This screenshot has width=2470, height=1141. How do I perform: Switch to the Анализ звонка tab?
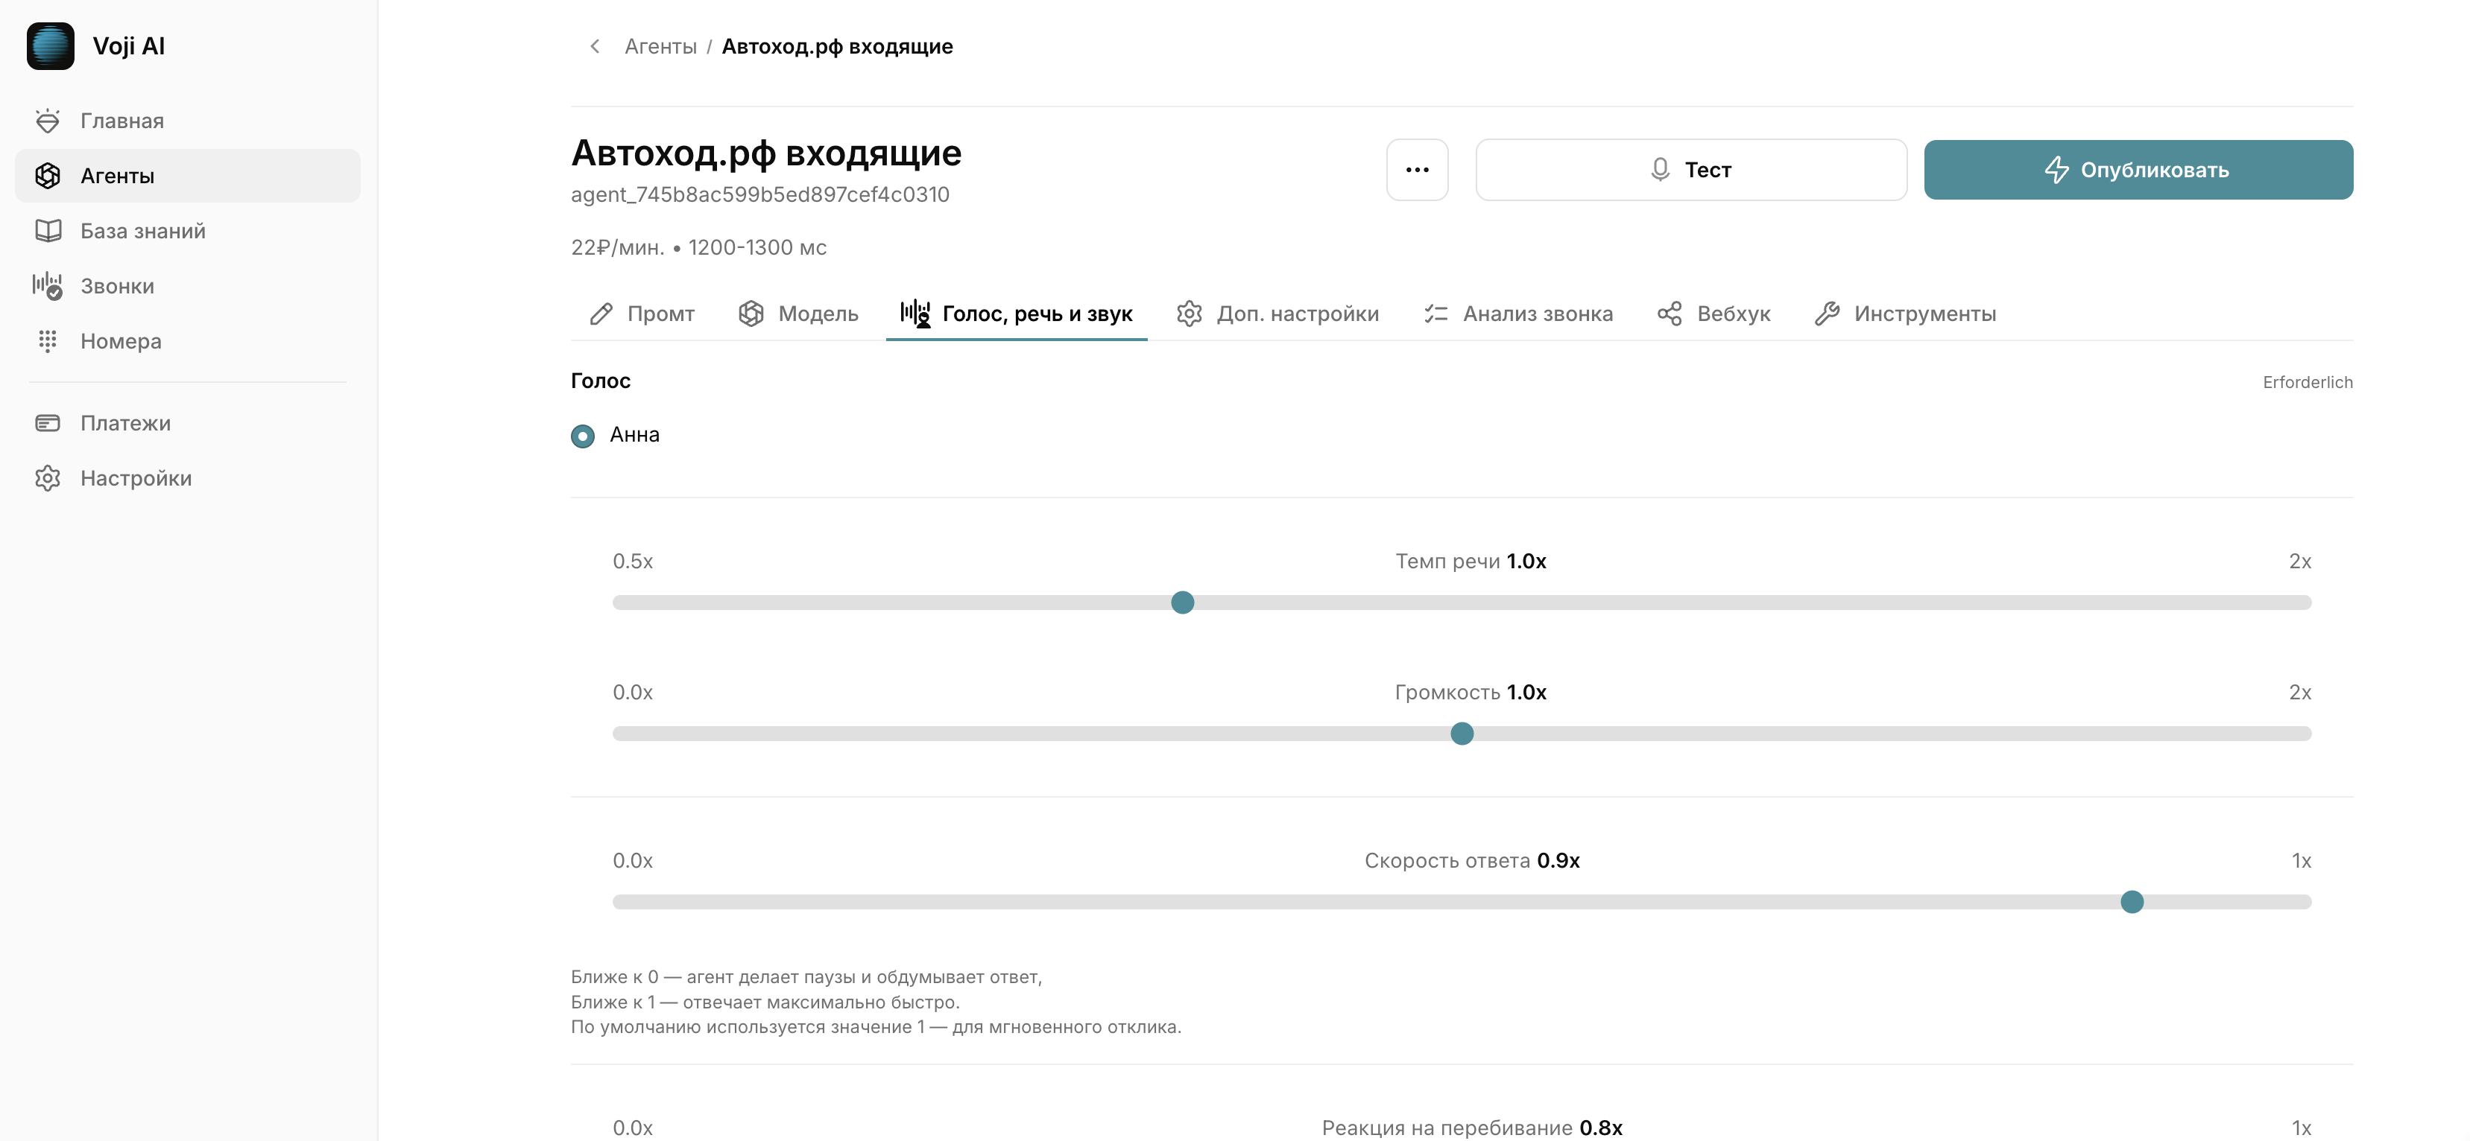pos(1519,314)
